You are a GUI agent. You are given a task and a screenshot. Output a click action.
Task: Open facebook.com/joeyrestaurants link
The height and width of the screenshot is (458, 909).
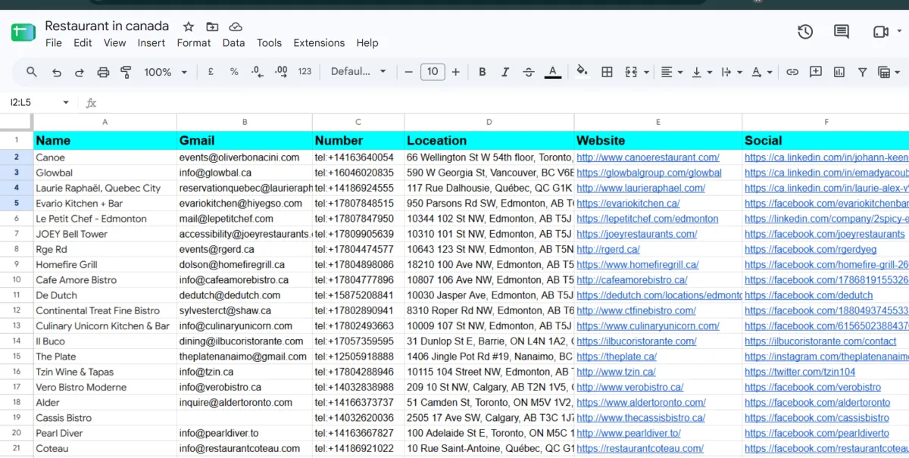[824, 234]
